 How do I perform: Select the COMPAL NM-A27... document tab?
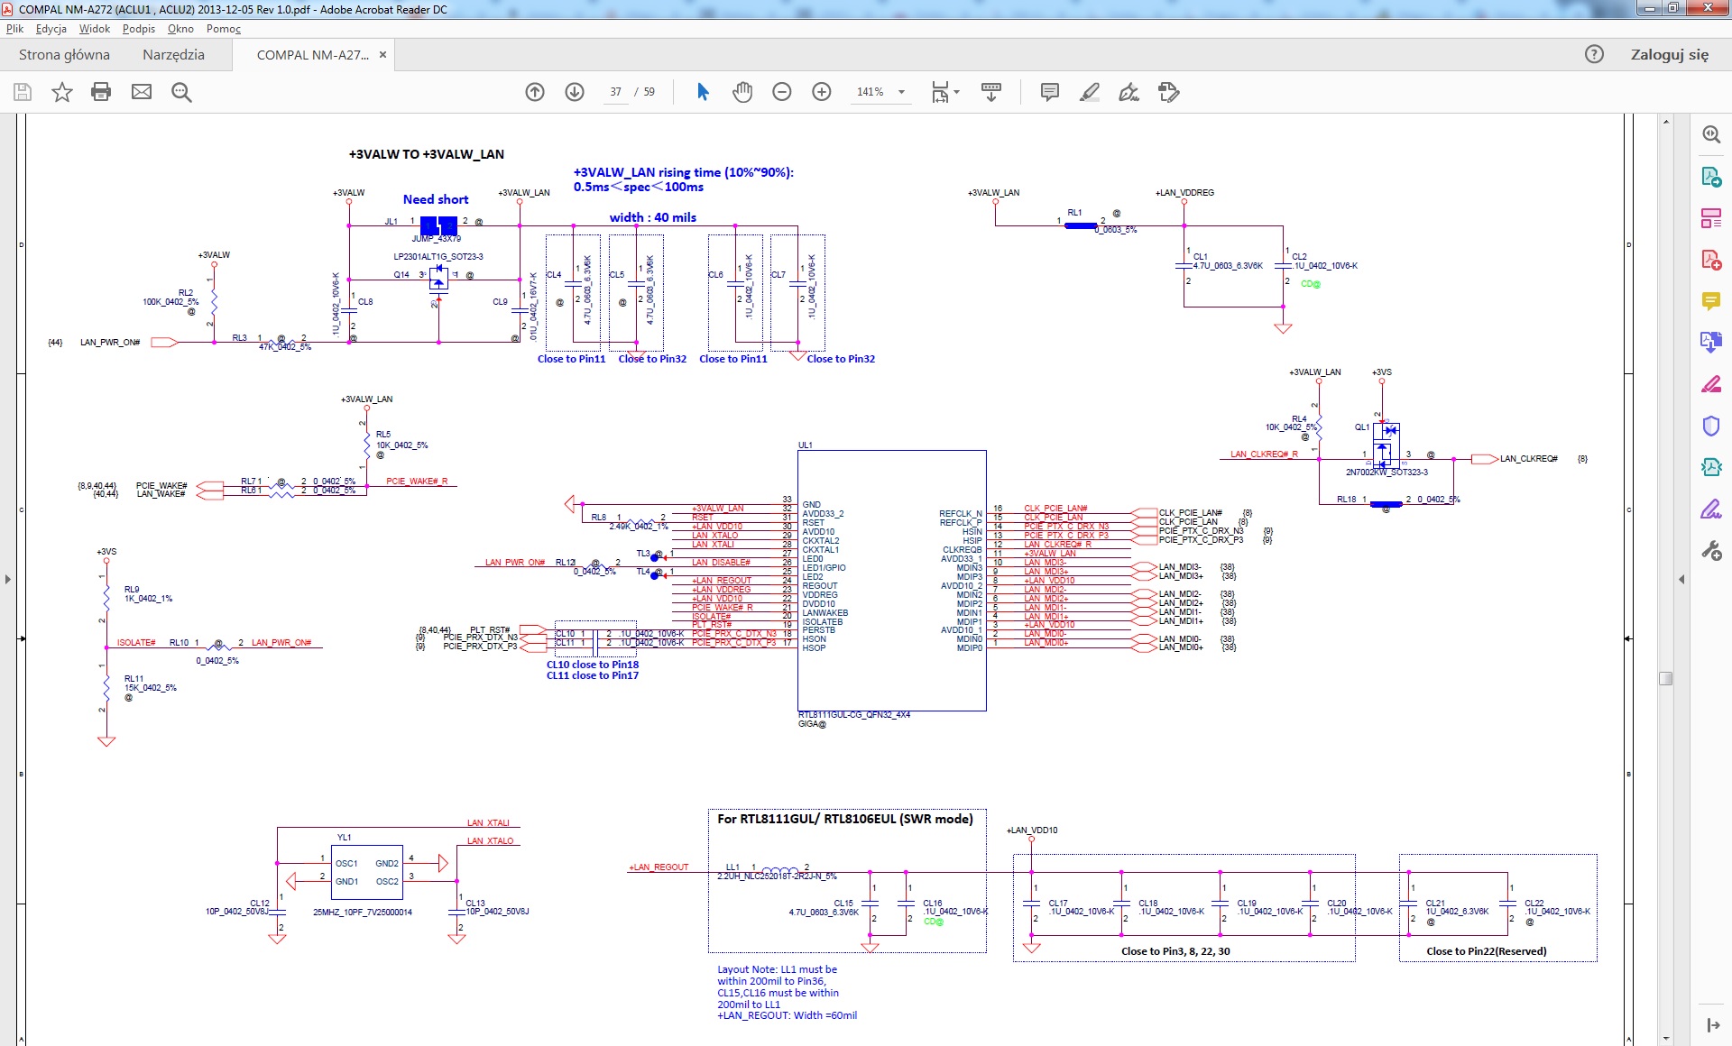tap(312, 55)
